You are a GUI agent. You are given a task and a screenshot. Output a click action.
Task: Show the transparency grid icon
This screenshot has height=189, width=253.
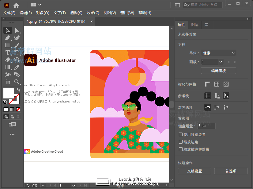coord(226,84)
